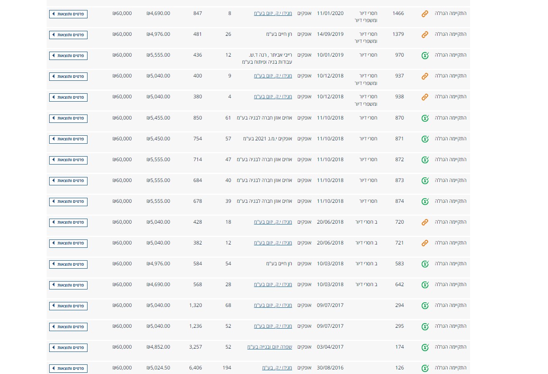Open the מגידו י.ק. בע"מ link in lottery 126 row

(277, 368)
